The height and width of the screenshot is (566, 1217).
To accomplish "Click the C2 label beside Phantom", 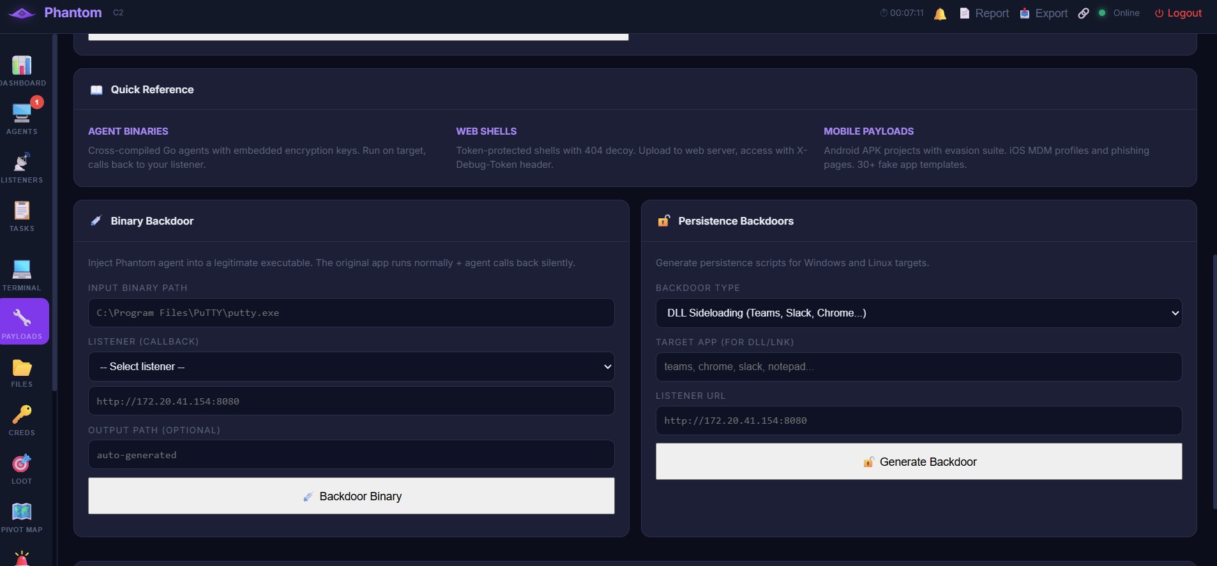I will coord(118,13).
